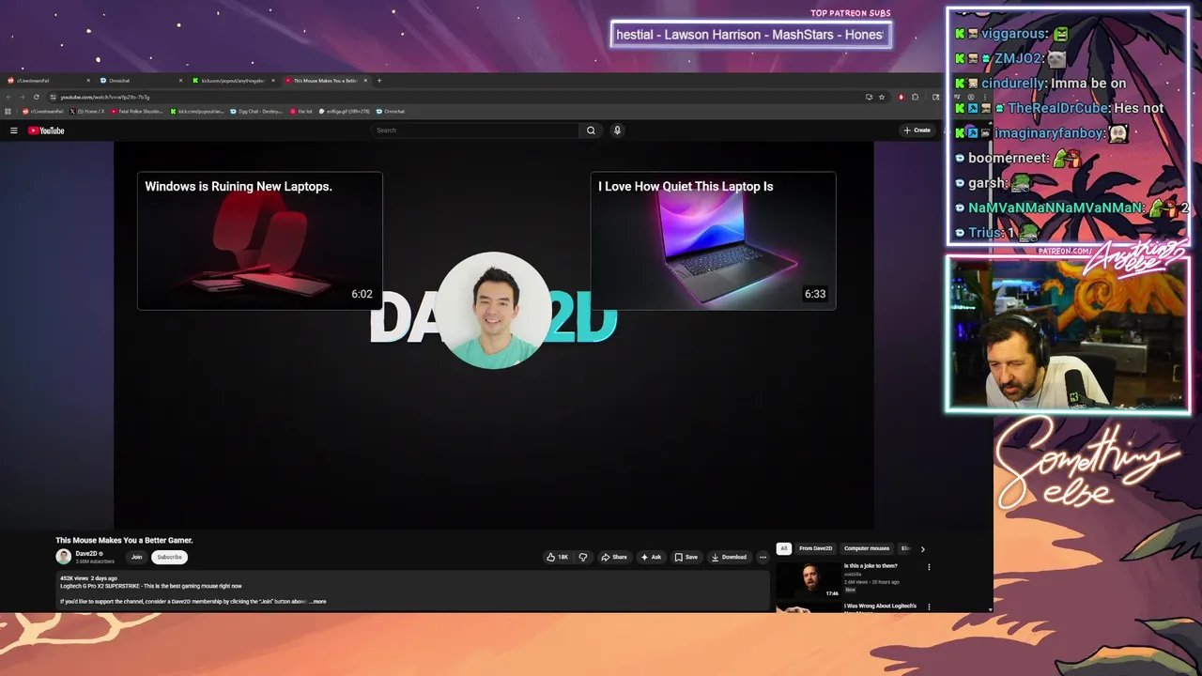Open the 'Is this a joke to them?' title

871,566
